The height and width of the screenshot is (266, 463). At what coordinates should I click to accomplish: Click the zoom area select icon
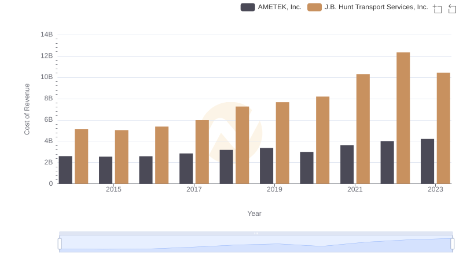(438, 9)
